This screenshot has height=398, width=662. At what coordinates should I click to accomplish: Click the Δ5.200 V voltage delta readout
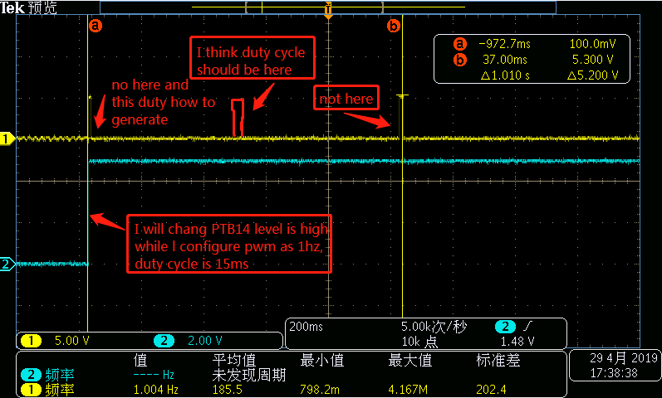(593, 75)
